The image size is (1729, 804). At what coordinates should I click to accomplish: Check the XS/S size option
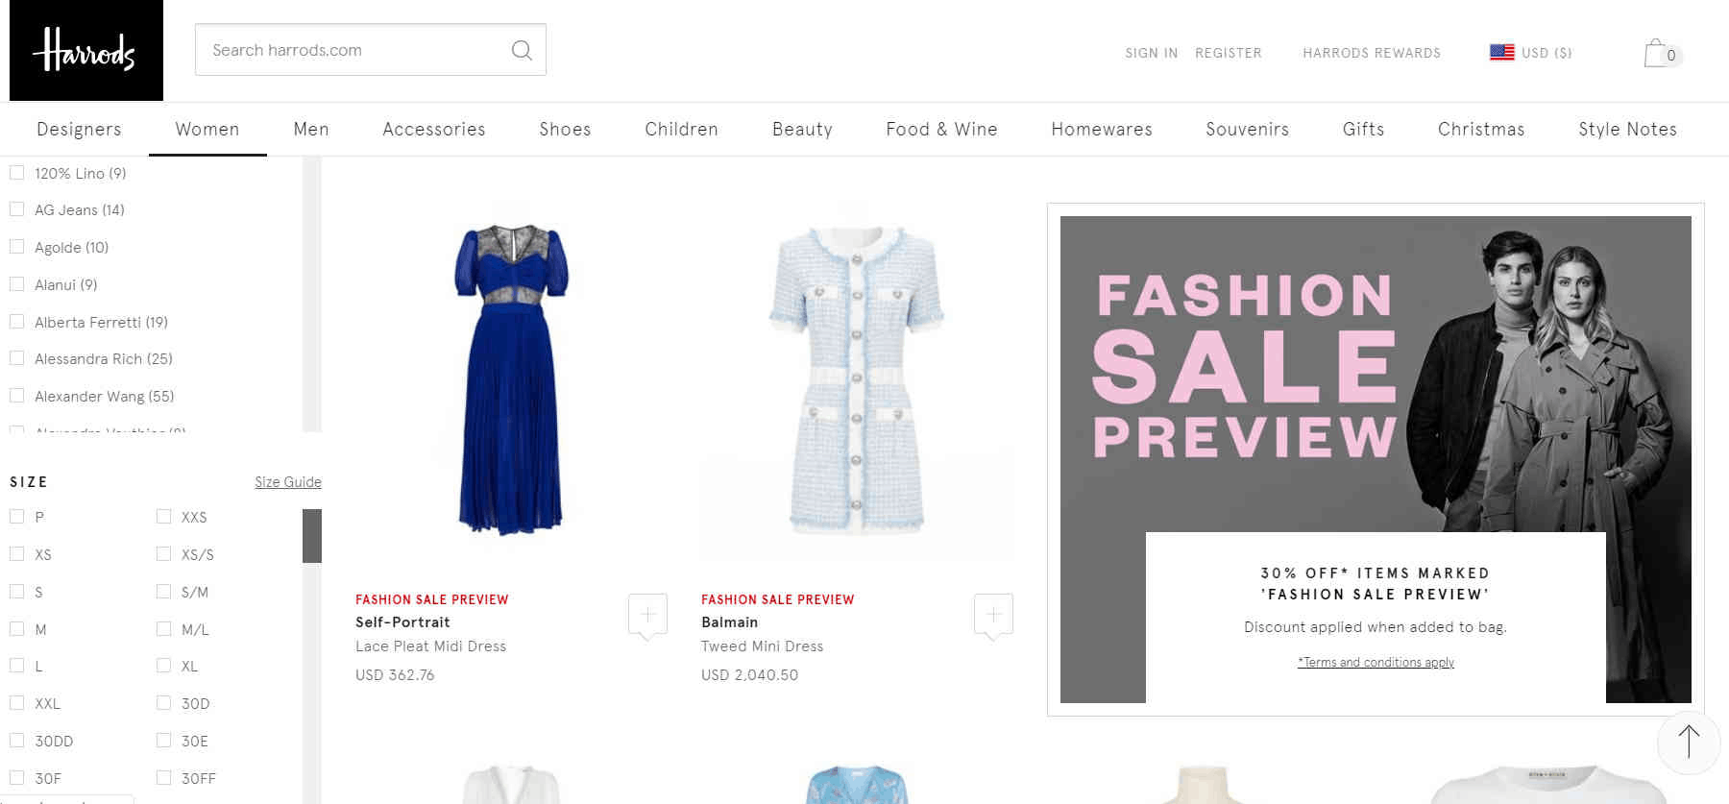pyautogui.click(x=163, y=554)
